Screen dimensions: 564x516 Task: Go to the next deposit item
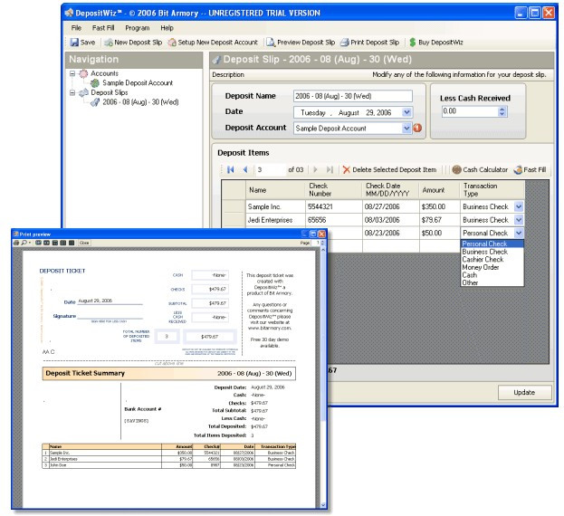point(315,169)
